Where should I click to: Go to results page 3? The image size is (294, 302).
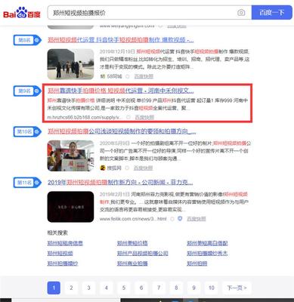click(88, 288)
